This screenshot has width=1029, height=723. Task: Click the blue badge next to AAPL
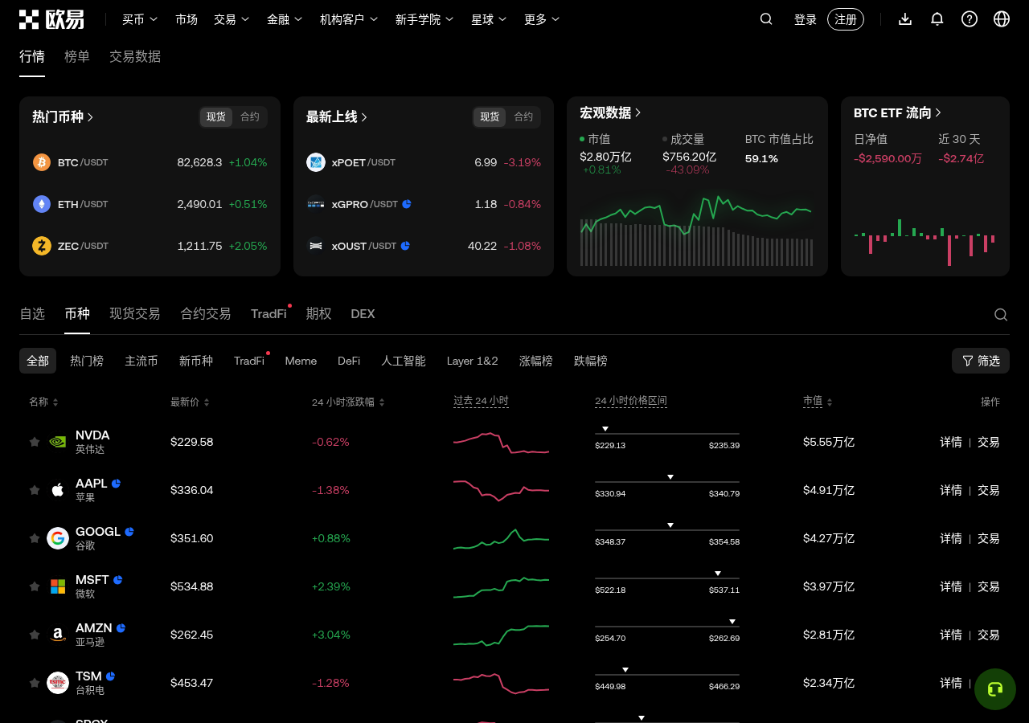point(116,484)
